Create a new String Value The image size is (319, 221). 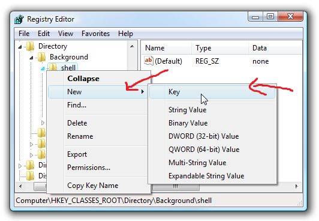click(x=212, y=110)
